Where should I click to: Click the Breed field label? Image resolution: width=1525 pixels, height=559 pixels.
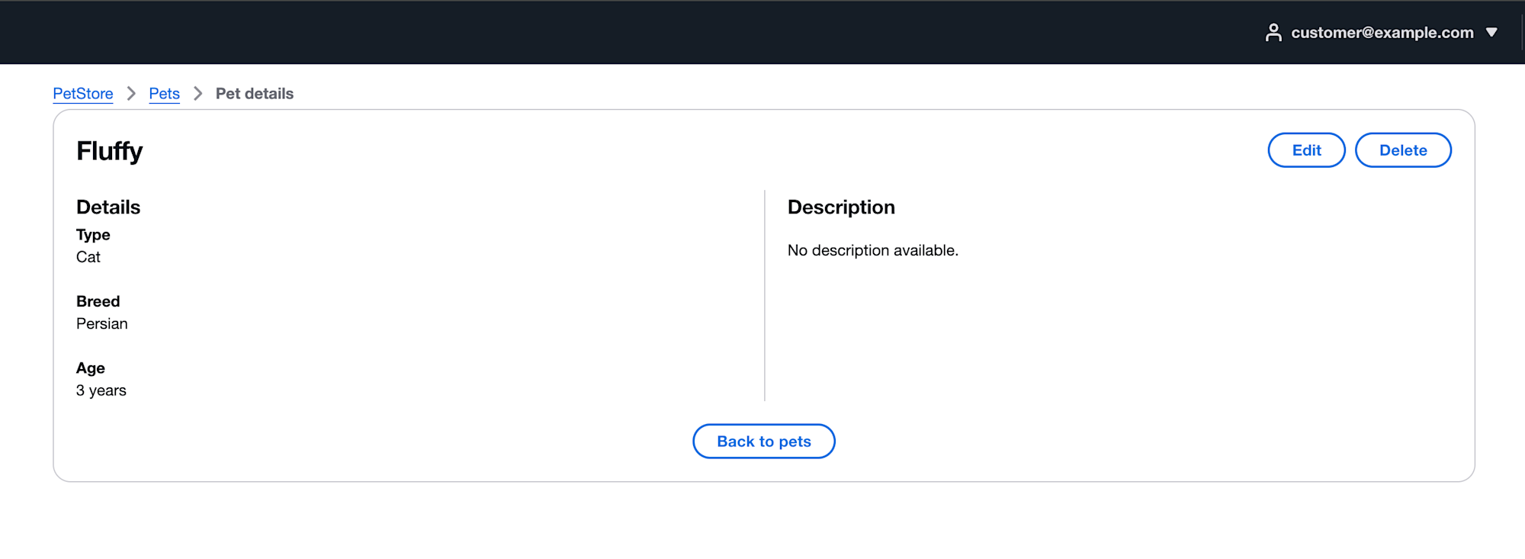98,301
